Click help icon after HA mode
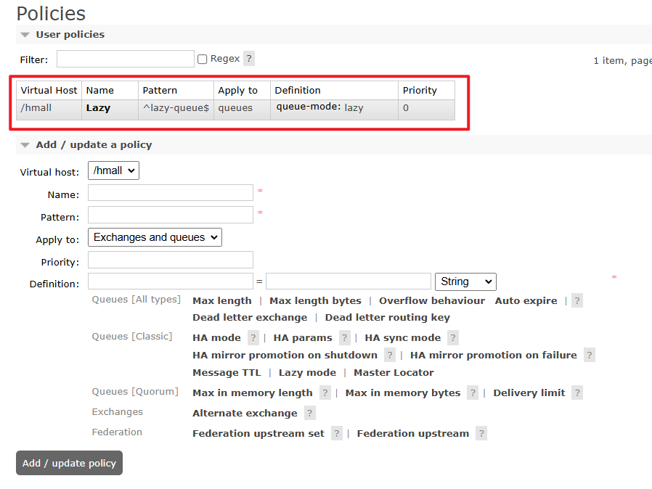Image resolution: width=652 pixels, height=489 pixels. click(253, 338)
